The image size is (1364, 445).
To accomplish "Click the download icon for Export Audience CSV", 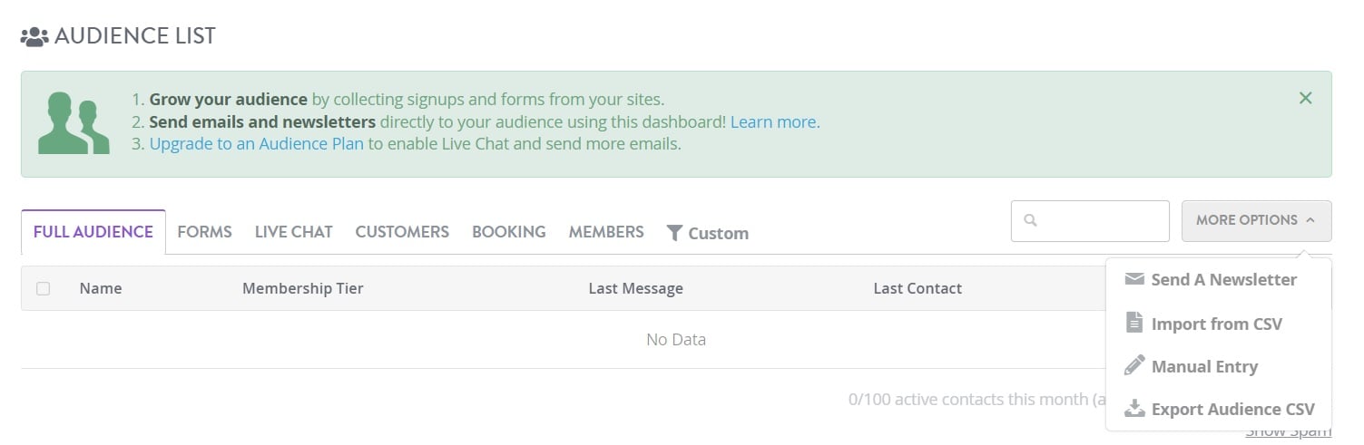I will [1134, 409].
